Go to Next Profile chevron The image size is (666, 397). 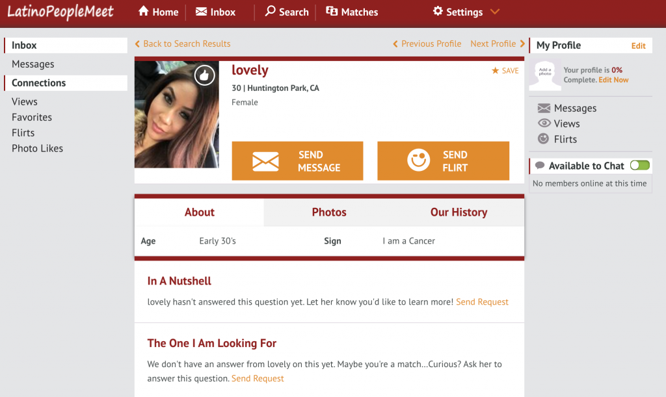point(522,44)
